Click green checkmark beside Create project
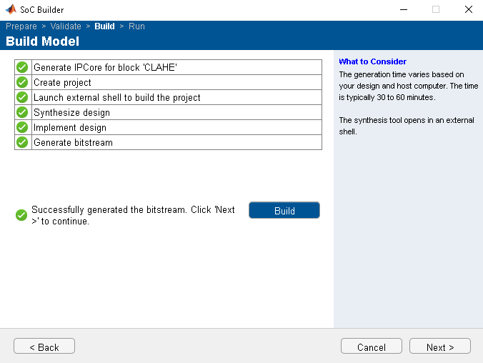 (x=22, y=82)
